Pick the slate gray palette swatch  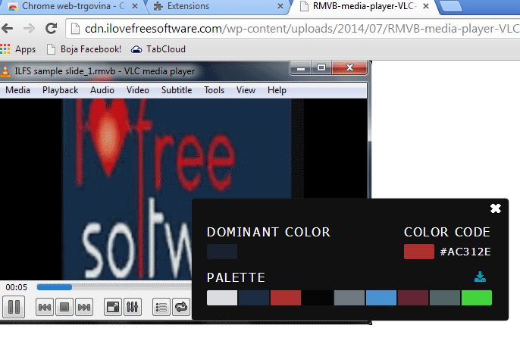click(x=349, y=298)
